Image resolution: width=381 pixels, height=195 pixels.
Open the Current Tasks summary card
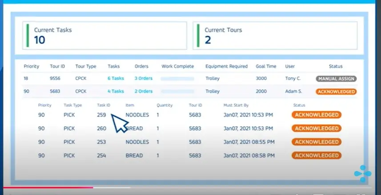[105, 36]
